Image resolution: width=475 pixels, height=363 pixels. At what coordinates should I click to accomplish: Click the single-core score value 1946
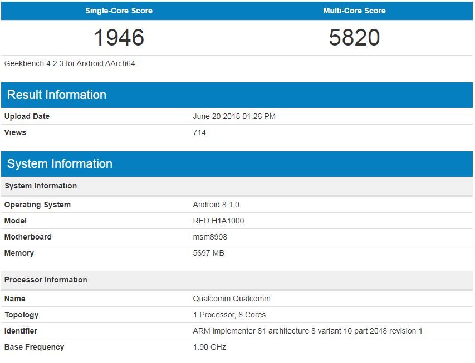[119, 37]
